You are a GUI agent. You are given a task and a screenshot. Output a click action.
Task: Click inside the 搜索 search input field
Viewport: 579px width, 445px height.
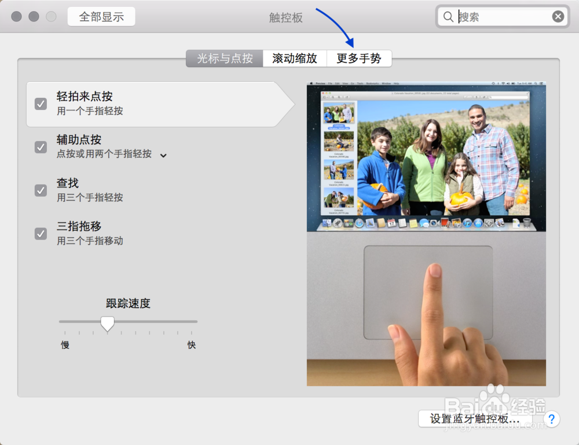pos(498,17)
